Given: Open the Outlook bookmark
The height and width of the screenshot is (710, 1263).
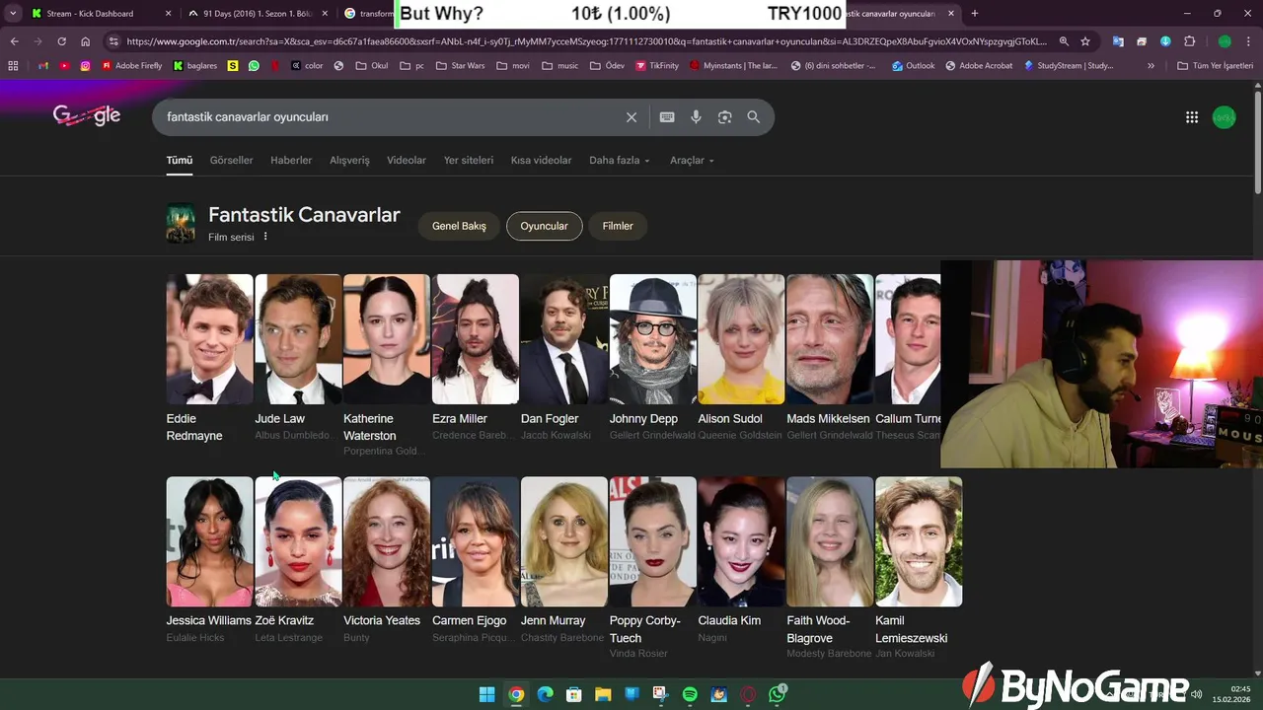Looking at the screenshot, I should pyautogui.click(x=913, y=66).
